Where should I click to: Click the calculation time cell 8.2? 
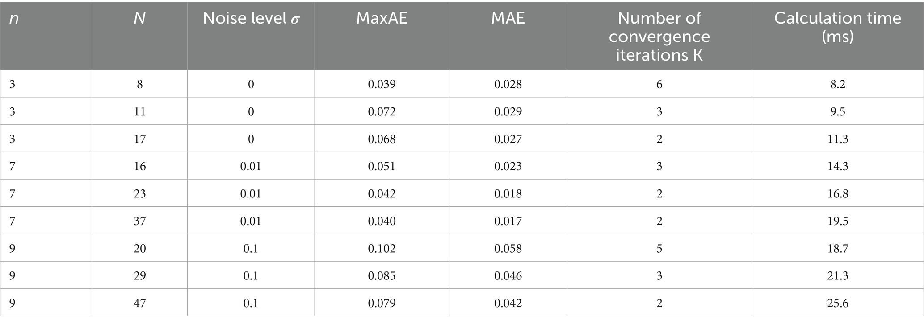[x=837, y=84]
